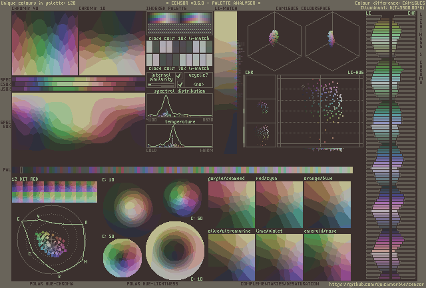Click the acyclic <no> indicator
426x288 pixels.
point(198,85)
